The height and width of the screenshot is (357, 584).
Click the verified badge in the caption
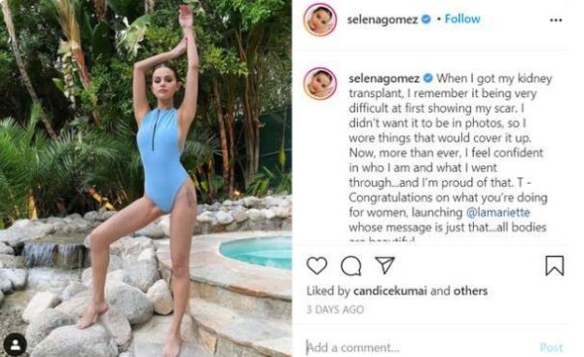428,78
